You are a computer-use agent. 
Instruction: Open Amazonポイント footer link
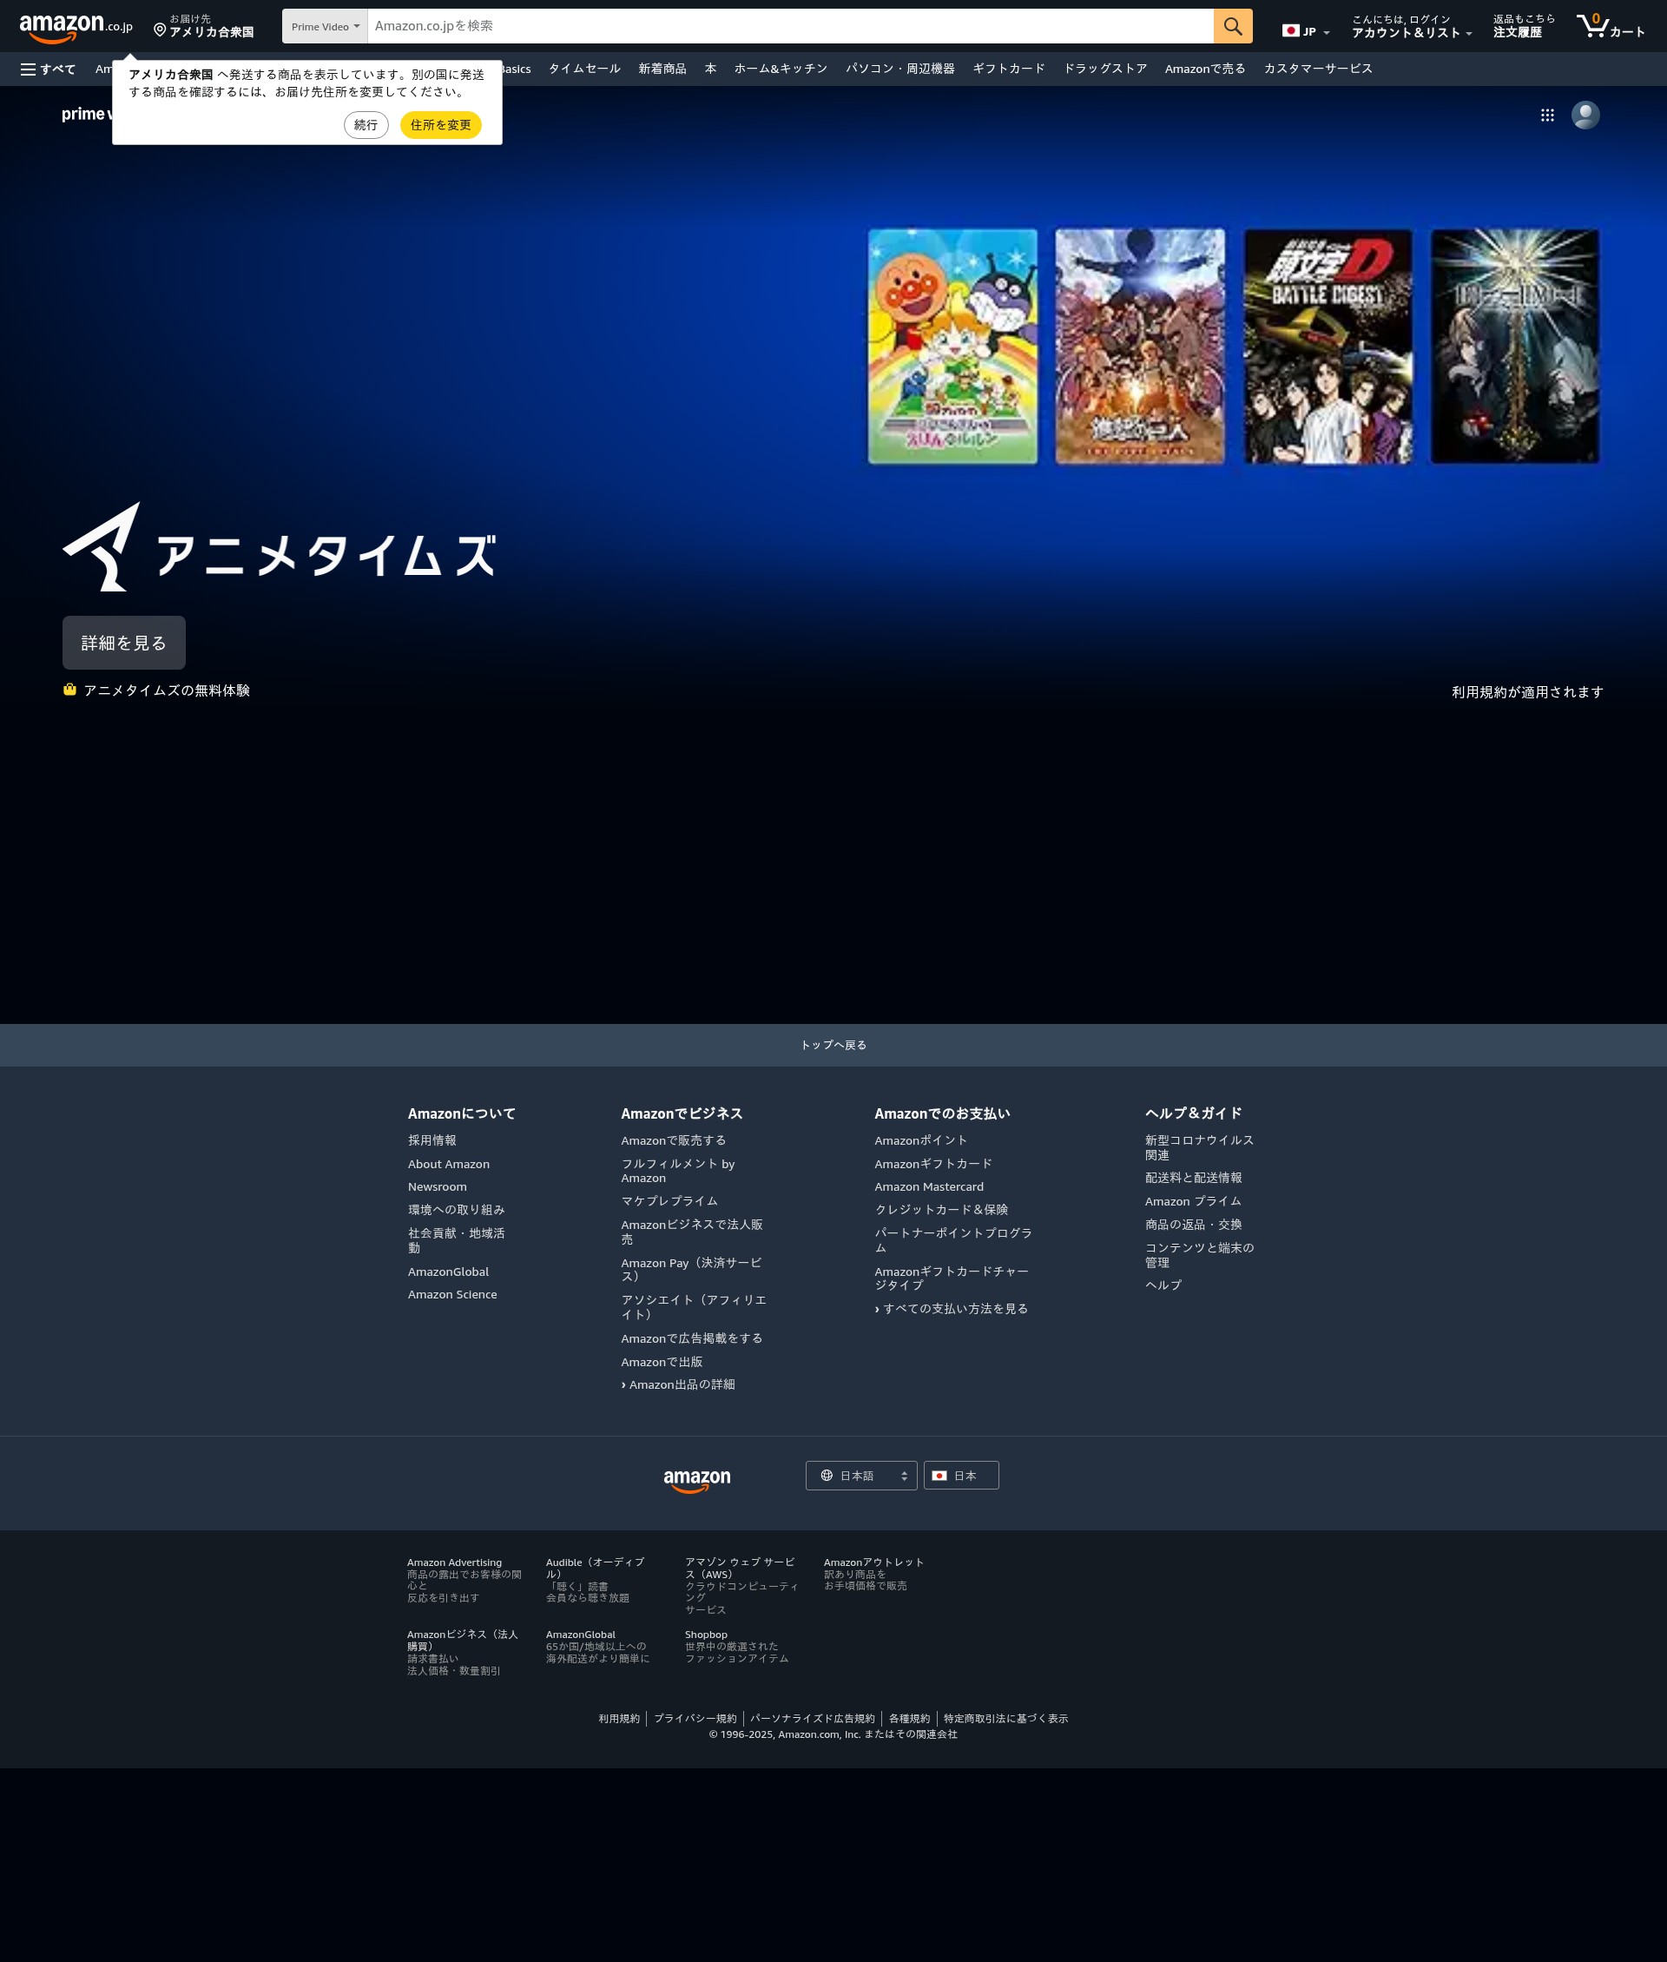(x=921, y=1140)
